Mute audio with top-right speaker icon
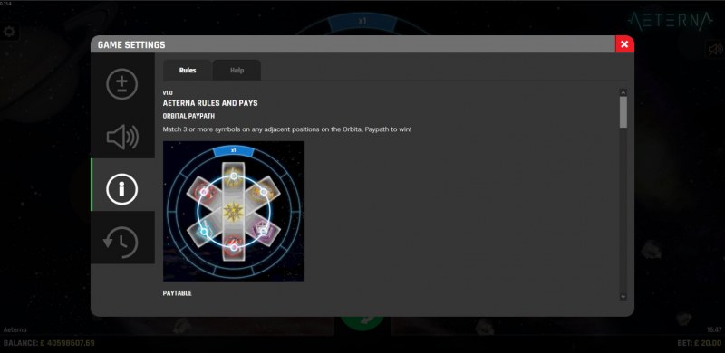 click(x=715, y=50)
